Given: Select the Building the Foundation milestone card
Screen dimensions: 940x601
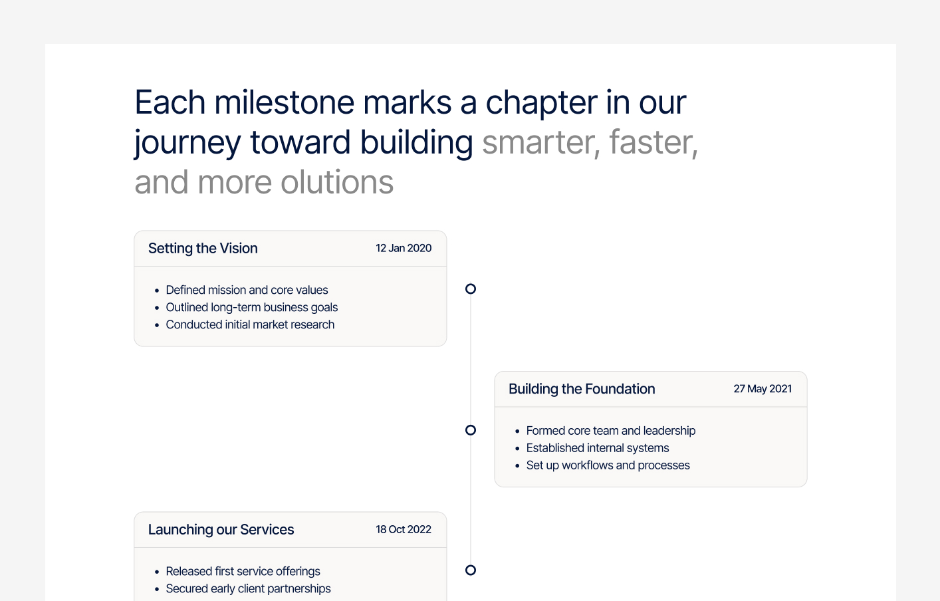Looking at the screenshot, I should coord(650,429).
